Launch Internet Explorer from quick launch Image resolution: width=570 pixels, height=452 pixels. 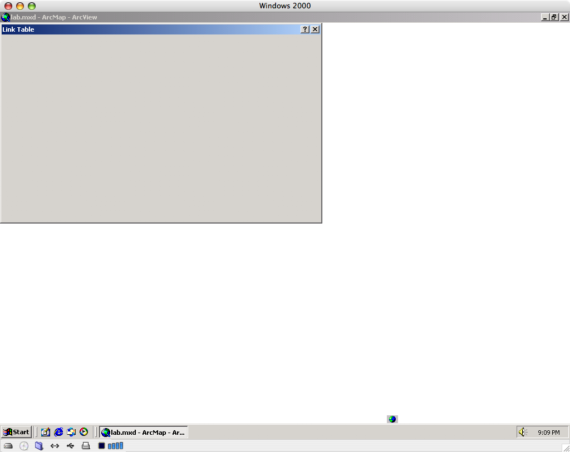click(x=58, y=432)
